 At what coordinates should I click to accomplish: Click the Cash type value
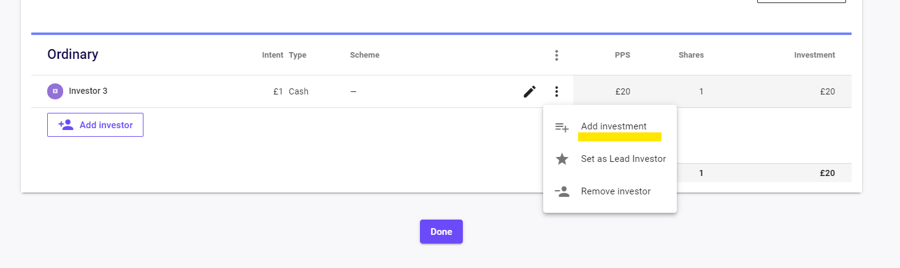pyautogui.click(x=299, y=91)
